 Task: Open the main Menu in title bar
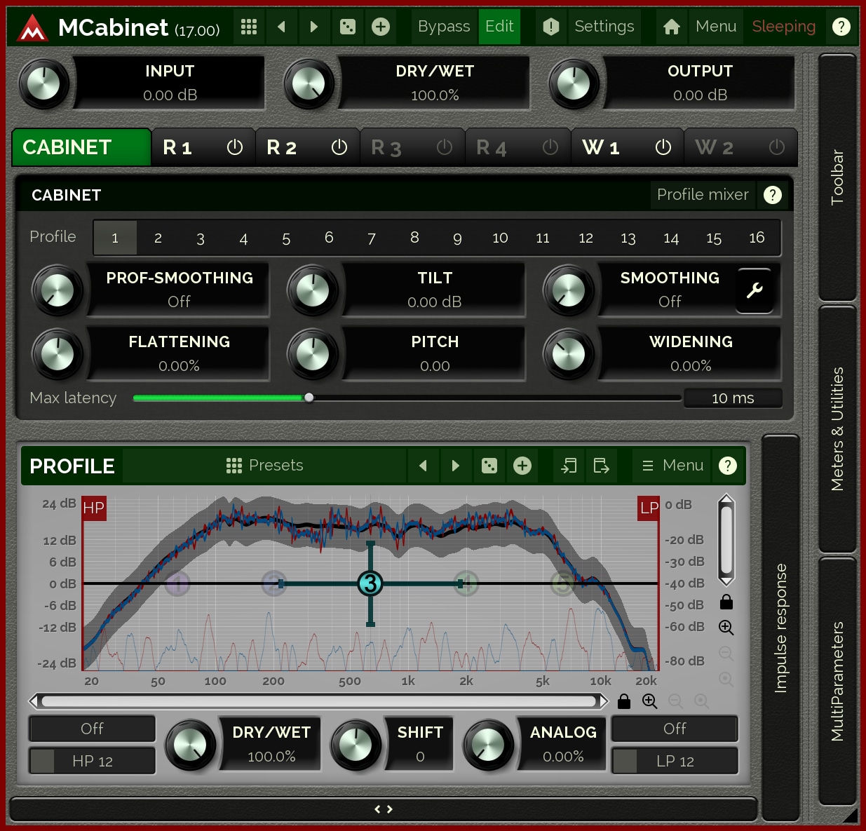click(715, 27)
